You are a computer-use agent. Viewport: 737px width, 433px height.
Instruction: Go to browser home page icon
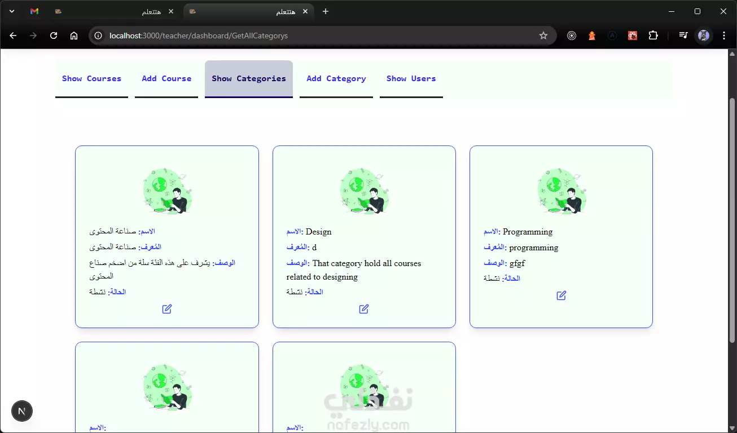74,36
